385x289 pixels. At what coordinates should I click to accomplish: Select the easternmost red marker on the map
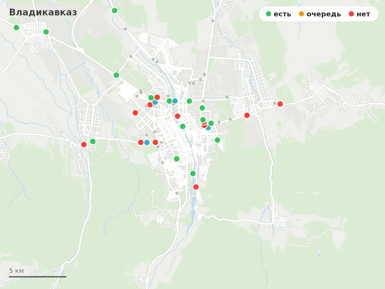click(280, 104)
